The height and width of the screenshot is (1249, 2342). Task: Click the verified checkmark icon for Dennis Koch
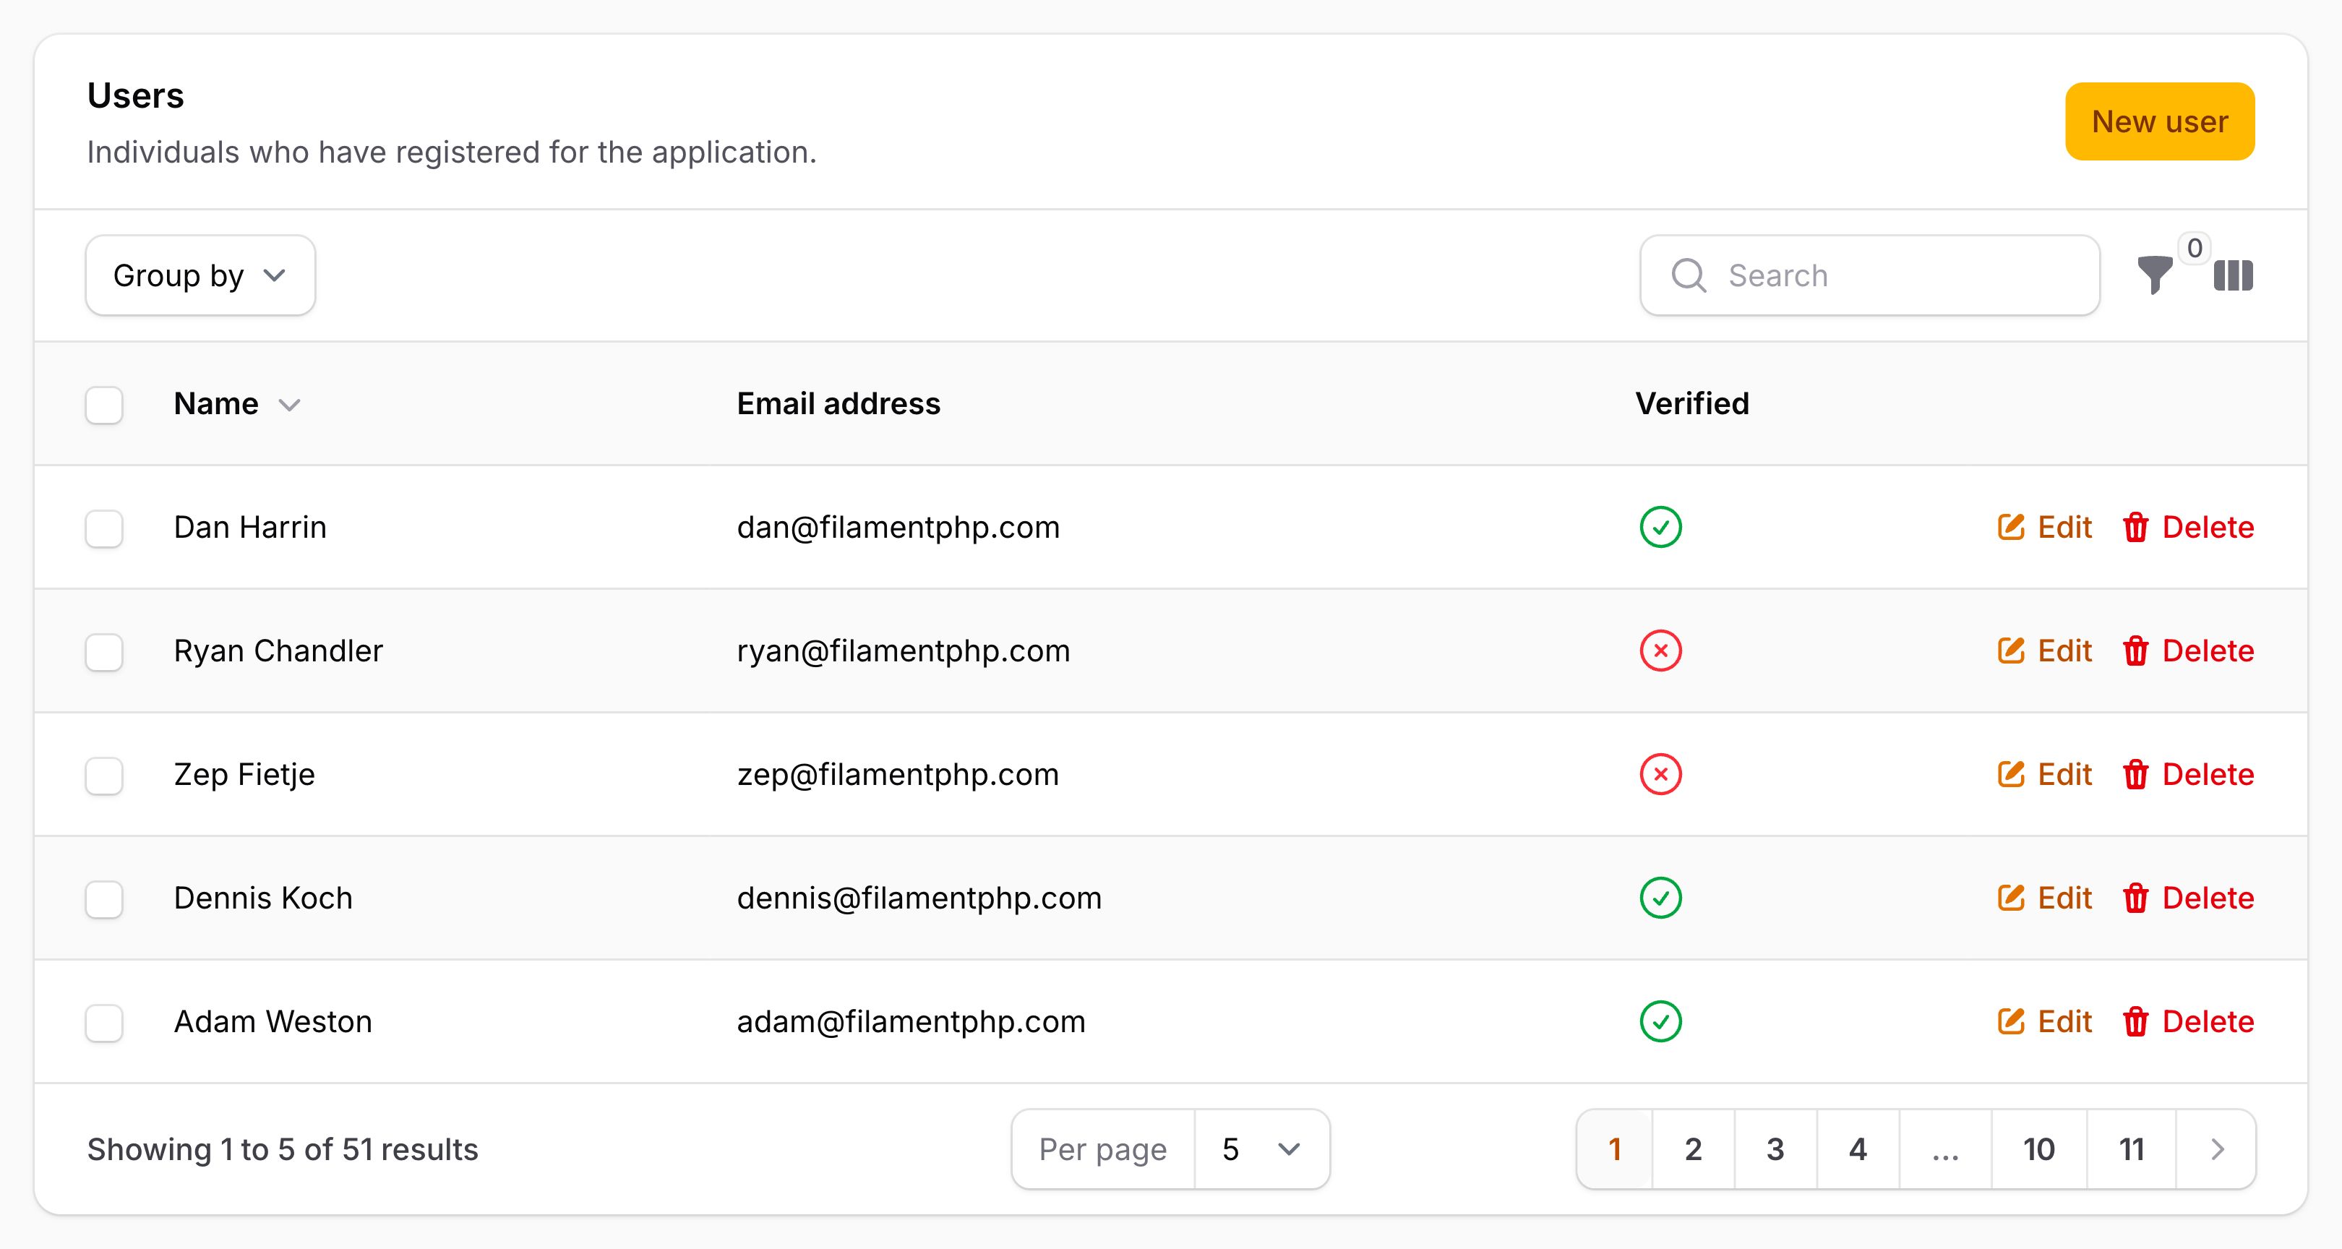pos(1660,898)
